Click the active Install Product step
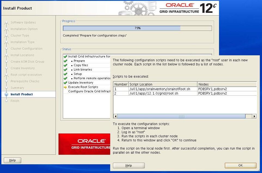Screen dimensions: 262x173 pos(21,94)
